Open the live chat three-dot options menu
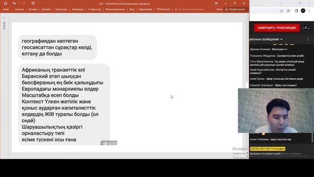 pos(308,39)
